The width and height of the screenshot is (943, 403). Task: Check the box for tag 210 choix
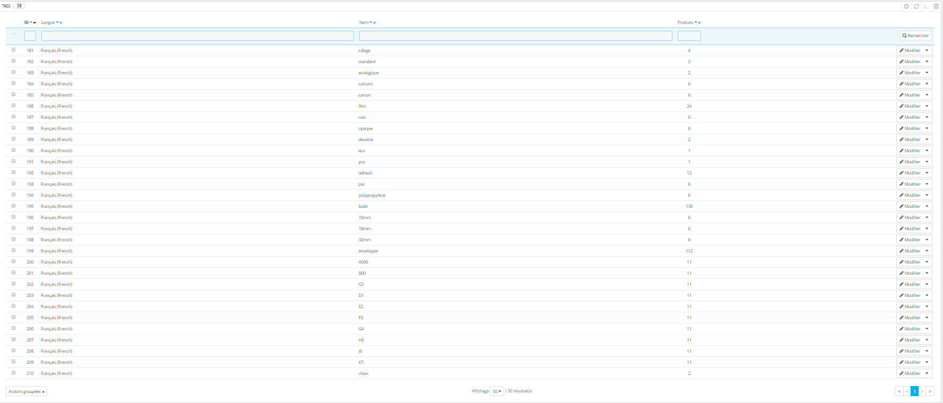(x=14, y=373)
